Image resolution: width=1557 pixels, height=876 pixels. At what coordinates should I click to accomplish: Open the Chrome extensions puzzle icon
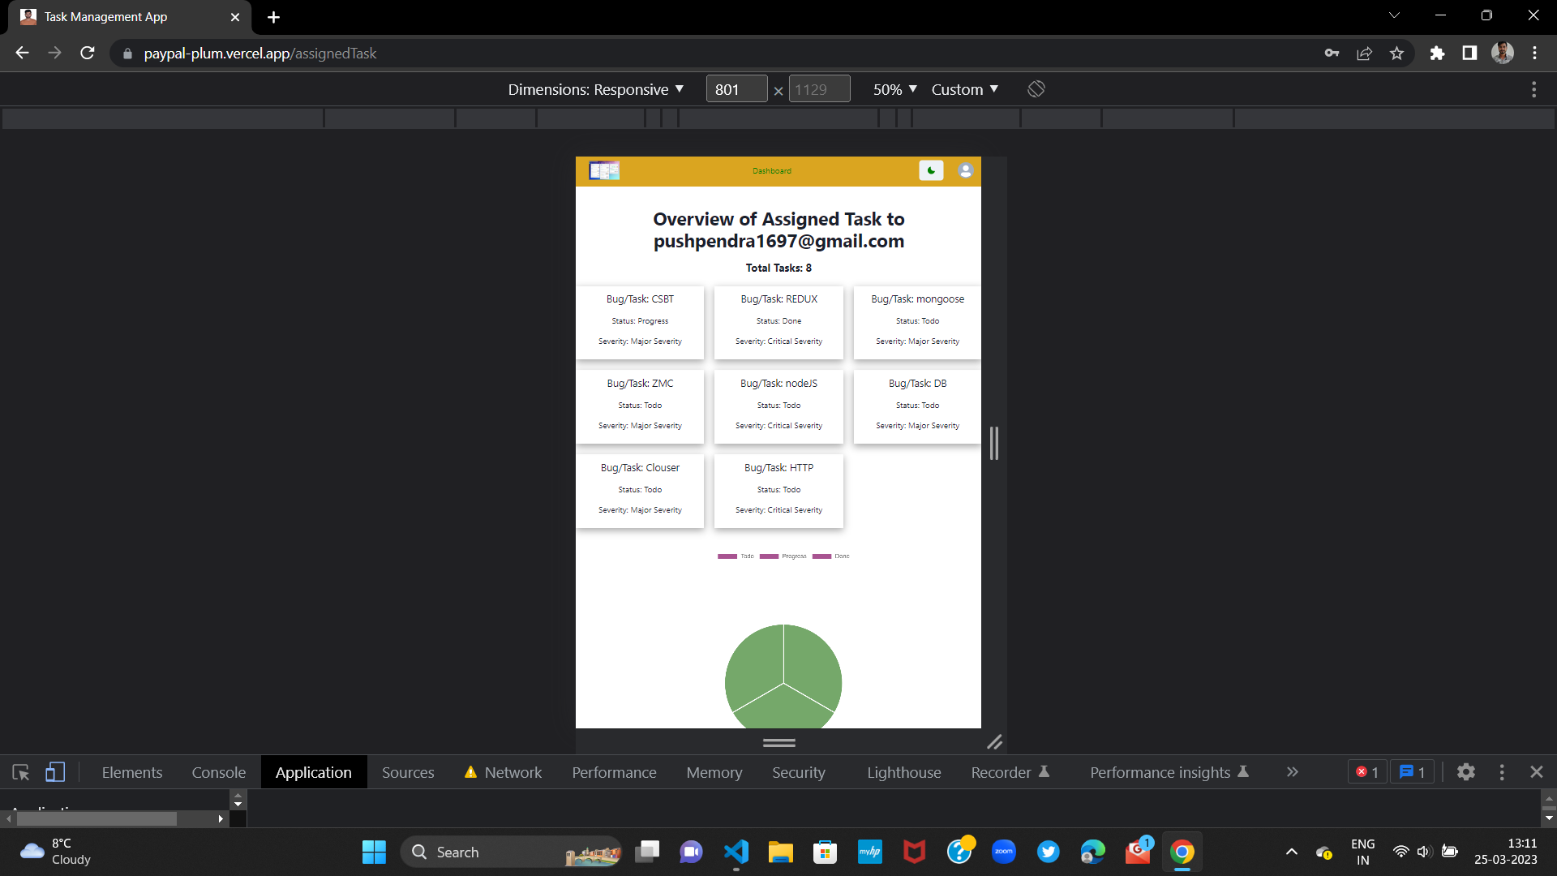click(x=1437, y=54)
